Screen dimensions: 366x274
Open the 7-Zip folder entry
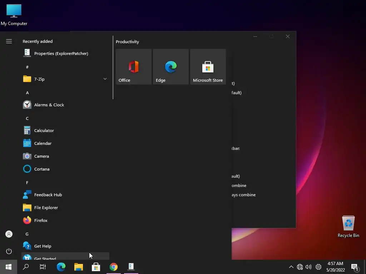pos(65,79)
